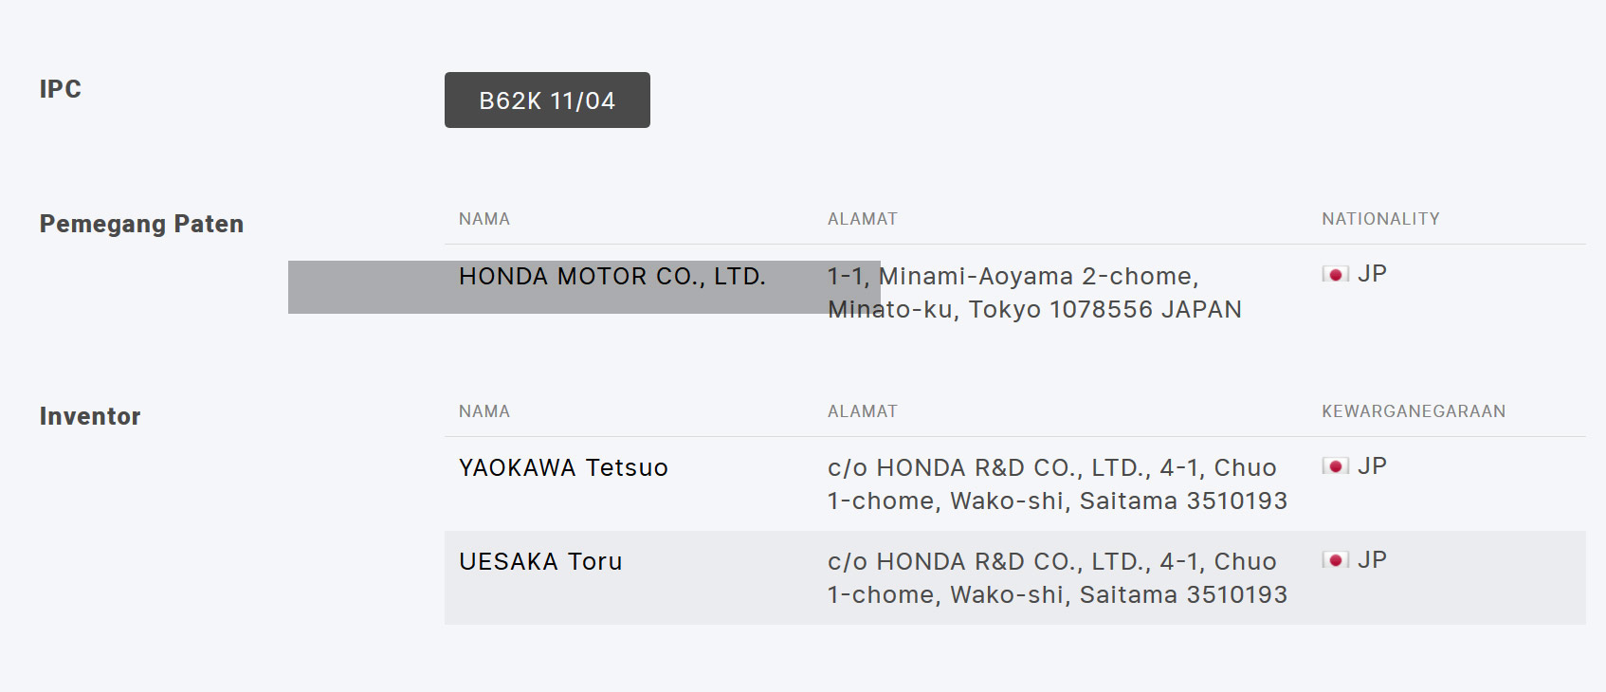This screenshot has width=1606, height=692.
Task: Click YAOKAWA Tetsuo's Wako-shi address
Action: point(1057,484)
